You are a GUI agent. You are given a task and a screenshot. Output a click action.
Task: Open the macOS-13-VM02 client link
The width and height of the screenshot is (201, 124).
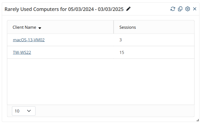[29, 40]
